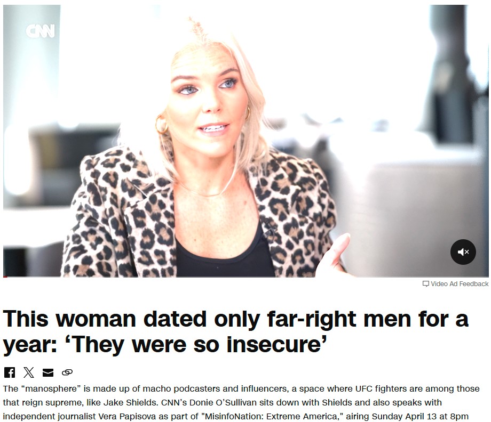Click "MisinfoNation: Extreme America" show title
Screen dimensions: 491x422
[271, 416]
